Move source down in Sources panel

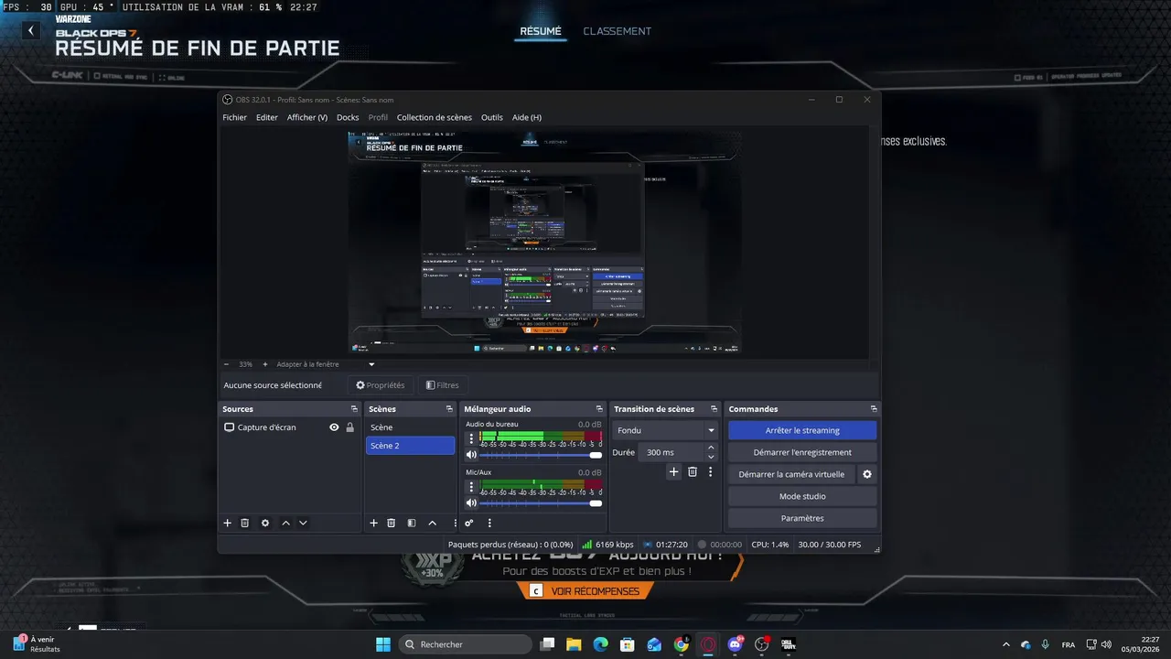(x=303, y=523)
